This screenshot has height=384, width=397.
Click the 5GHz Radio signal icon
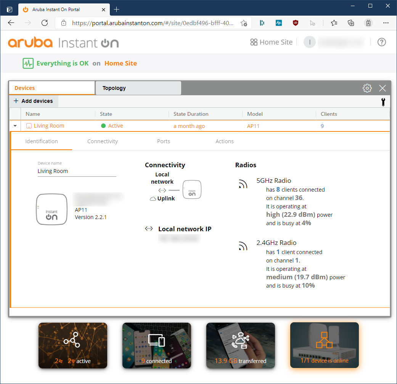coord(243,184)
